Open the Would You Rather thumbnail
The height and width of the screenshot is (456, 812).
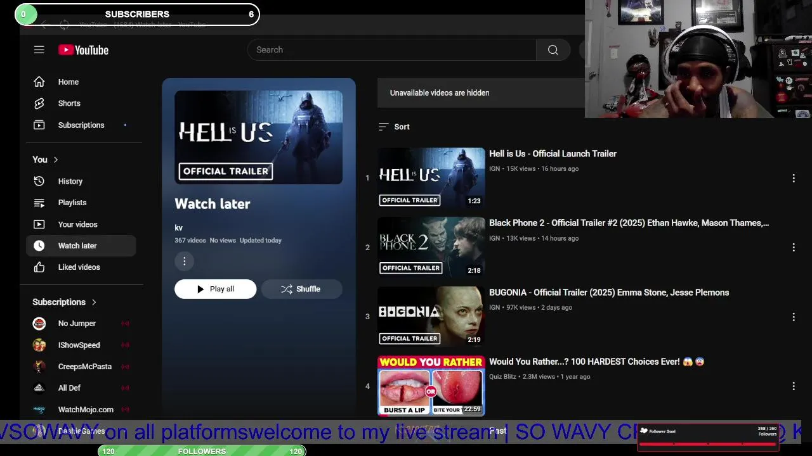pyautogui.click(x=431, y=385)
